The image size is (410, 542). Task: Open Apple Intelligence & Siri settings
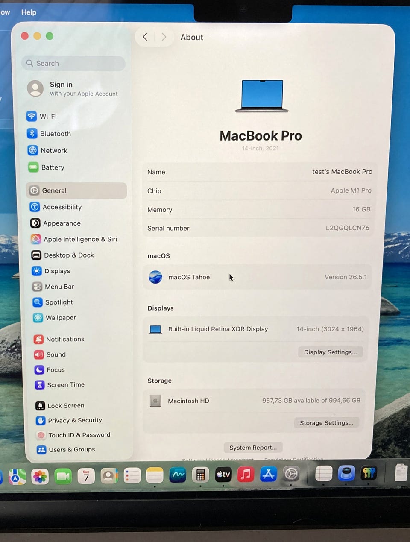[74, 239]
